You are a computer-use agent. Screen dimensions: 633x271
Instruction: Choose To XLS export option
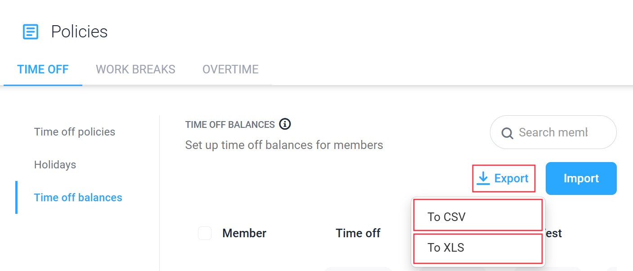tap(478, 248)
